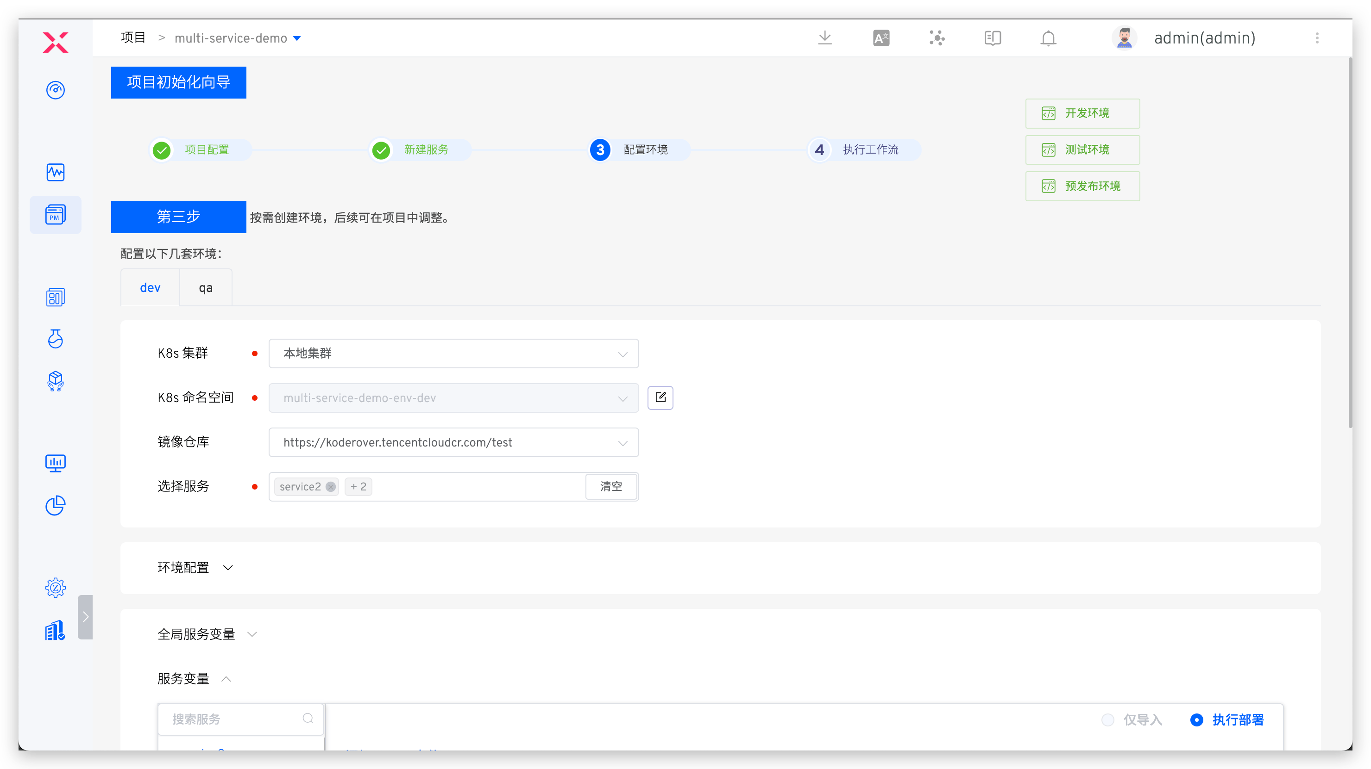Open the language translation icon
The height and width of the screenshot is (769, 1371).
point(881,38)
